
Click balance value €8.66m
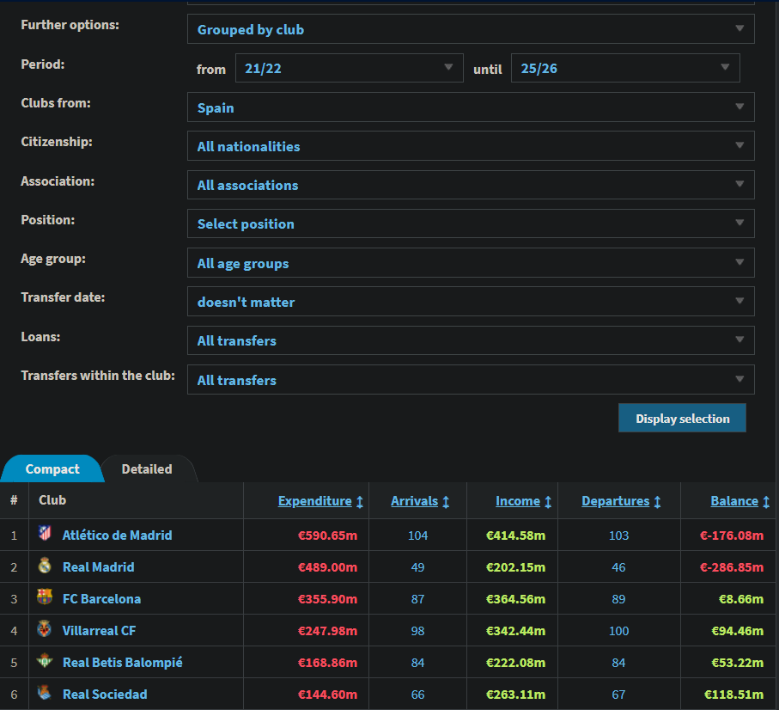point(741,599)
